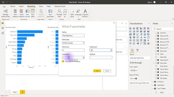This screenshot has width=174, height=97.
Task: Collapse the Ship Date field hierarchy
Action: pos(153,63)
